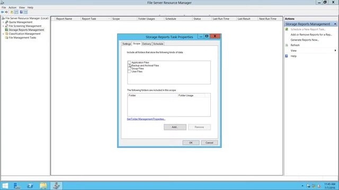Open the Action menu
The width and height of the screenshot is (339, 190).
point(12,7)
